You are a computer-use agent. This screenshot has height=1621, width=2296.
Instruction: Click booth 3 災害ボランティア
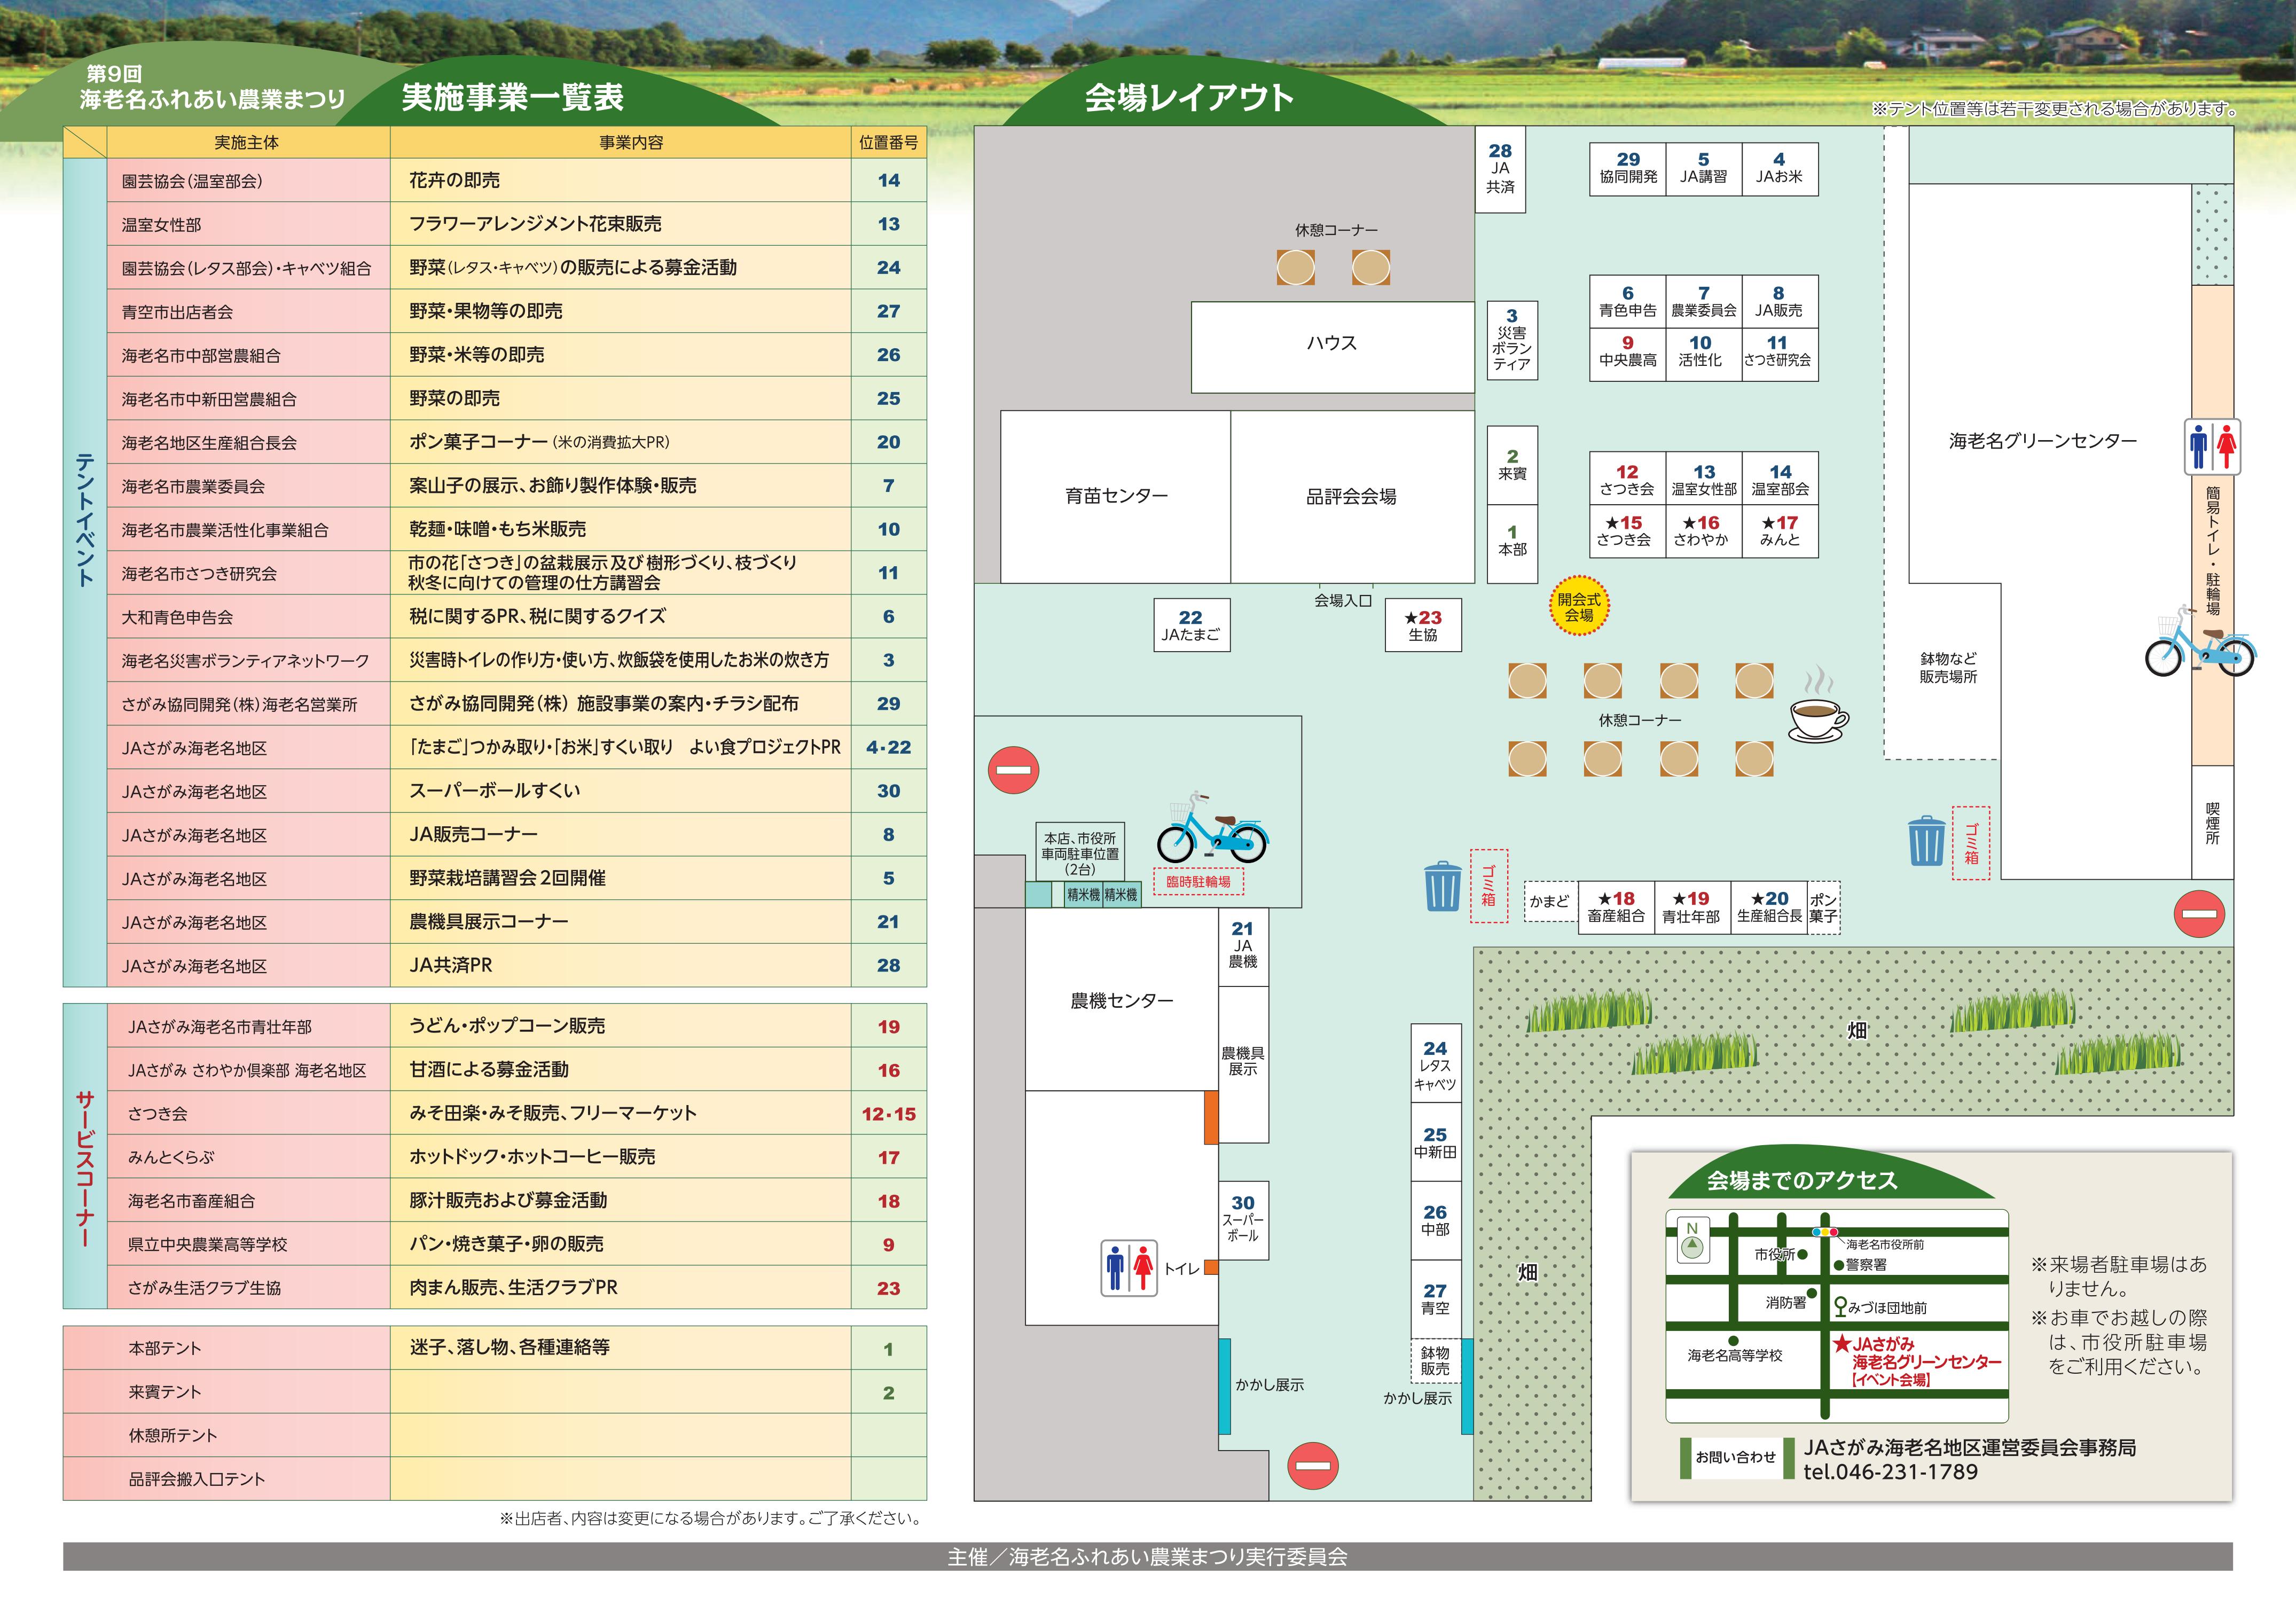pyautogui.click(x=1512, y=340)
